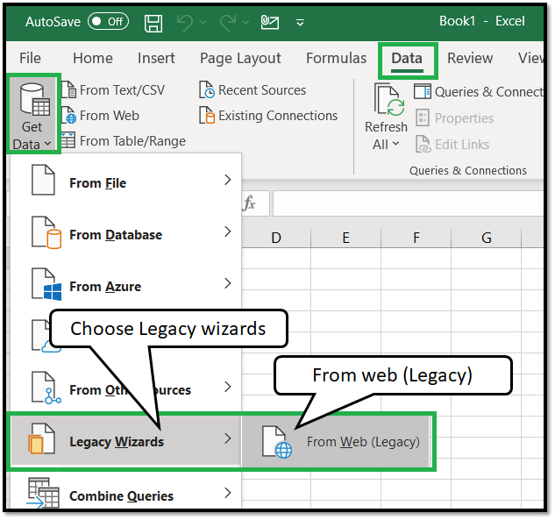
Task: Click the From File document icon
Action: tap(43, 180)
